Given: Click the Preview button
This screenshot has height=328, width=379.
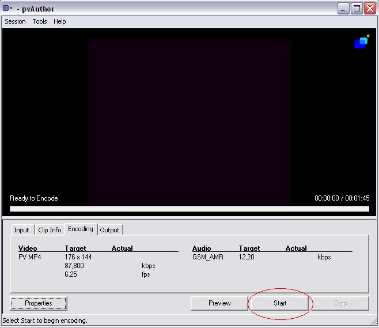Looking at the screenshot, I should (219, 303).
